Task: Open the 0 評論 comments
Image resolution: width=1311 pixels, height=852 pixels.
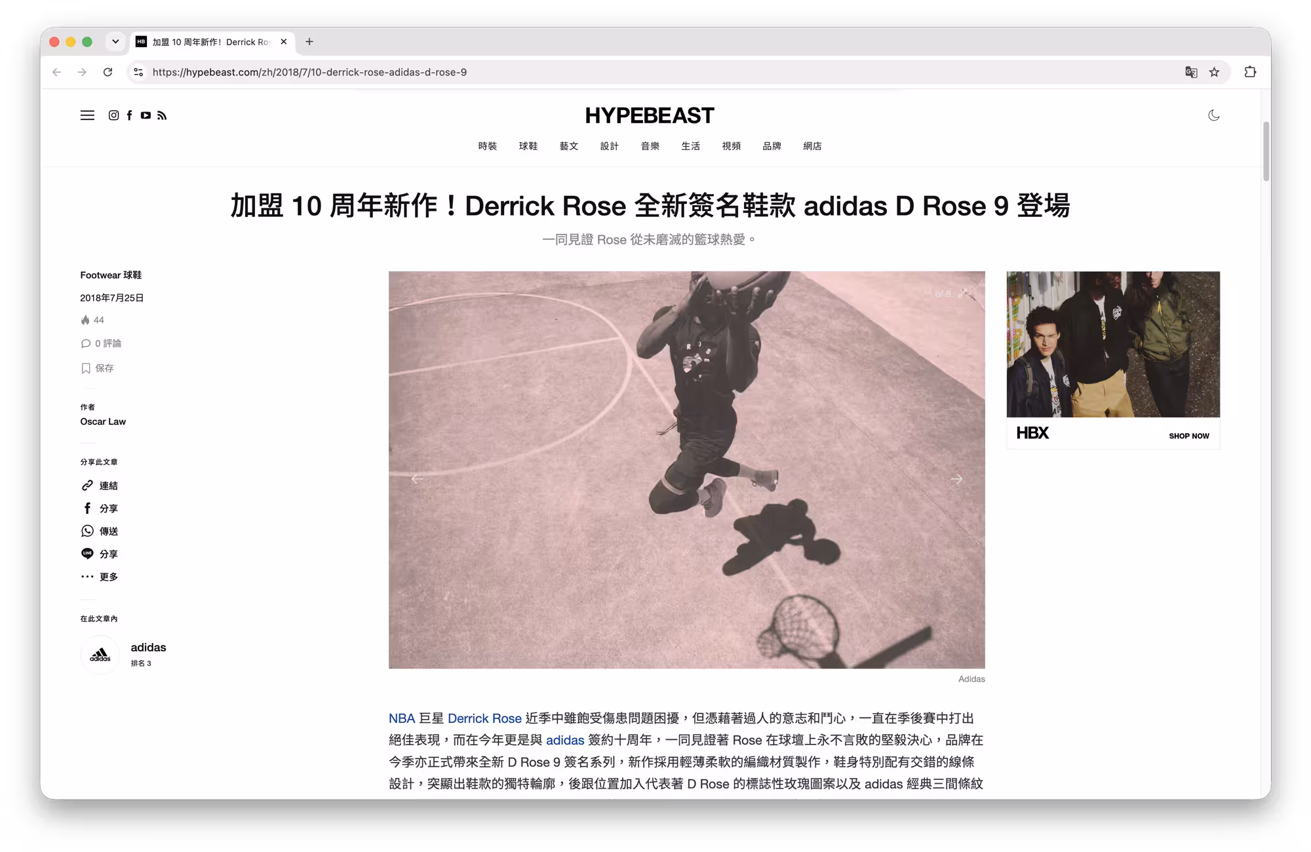Action: tap(101, 343)
